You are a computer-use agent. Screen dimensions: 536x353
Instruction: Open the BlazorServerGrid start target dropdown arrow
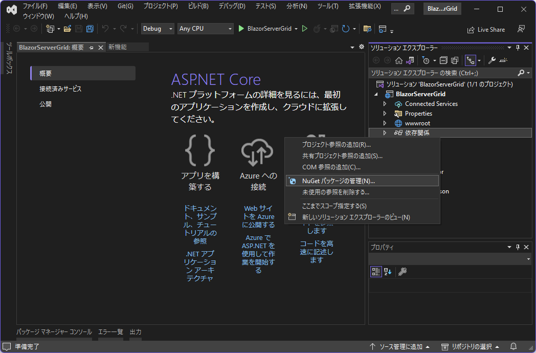tap(296, 29)
